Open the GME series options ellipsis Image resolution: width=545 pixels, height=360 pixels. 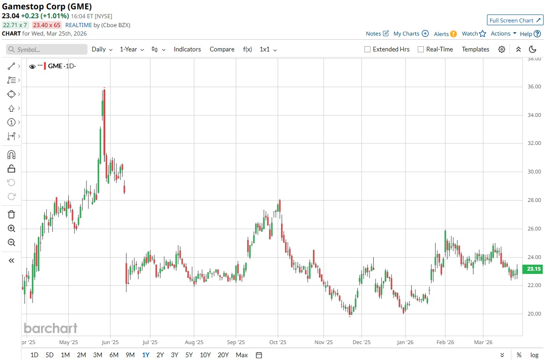40,65
